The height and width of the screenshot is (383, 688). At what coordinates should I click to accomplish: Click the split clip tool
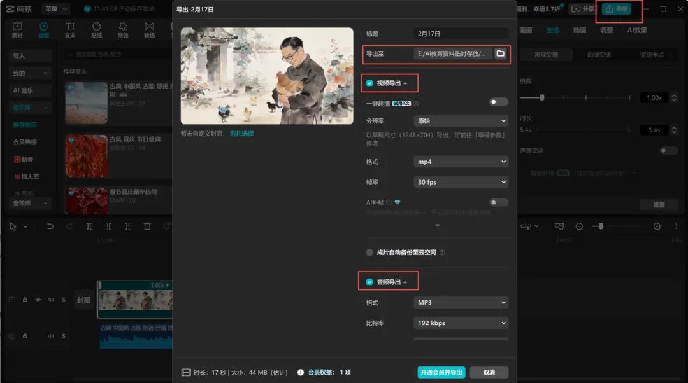[89, 226]
